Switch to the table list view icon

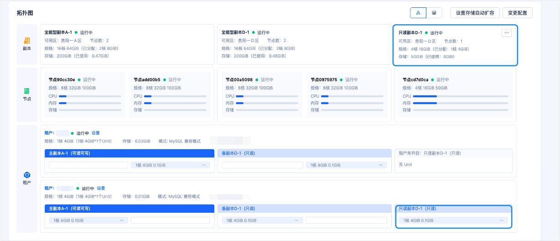434,13
